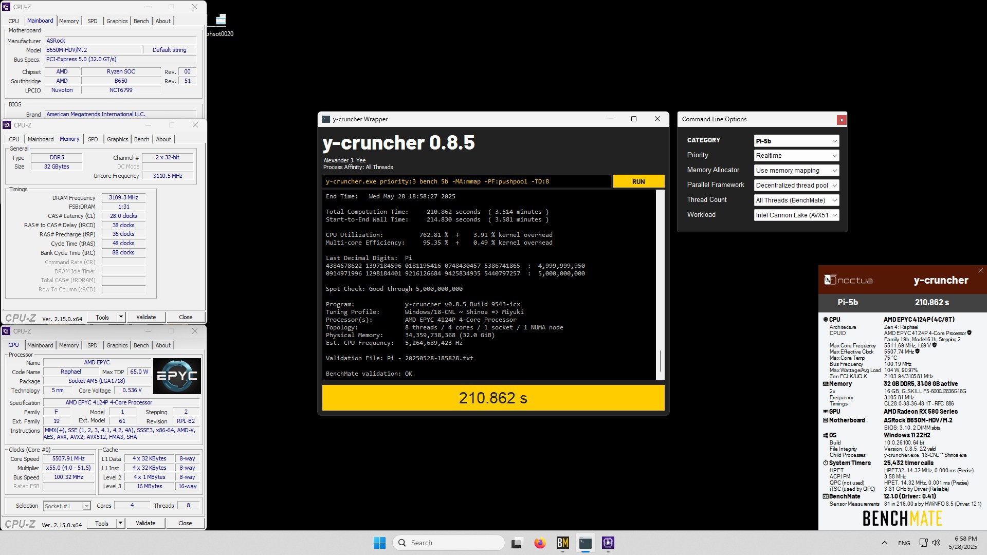This screenshot has height=555, width=987.
Task: Click Model B650M-HDV/M.2 field
Action: 93,50
